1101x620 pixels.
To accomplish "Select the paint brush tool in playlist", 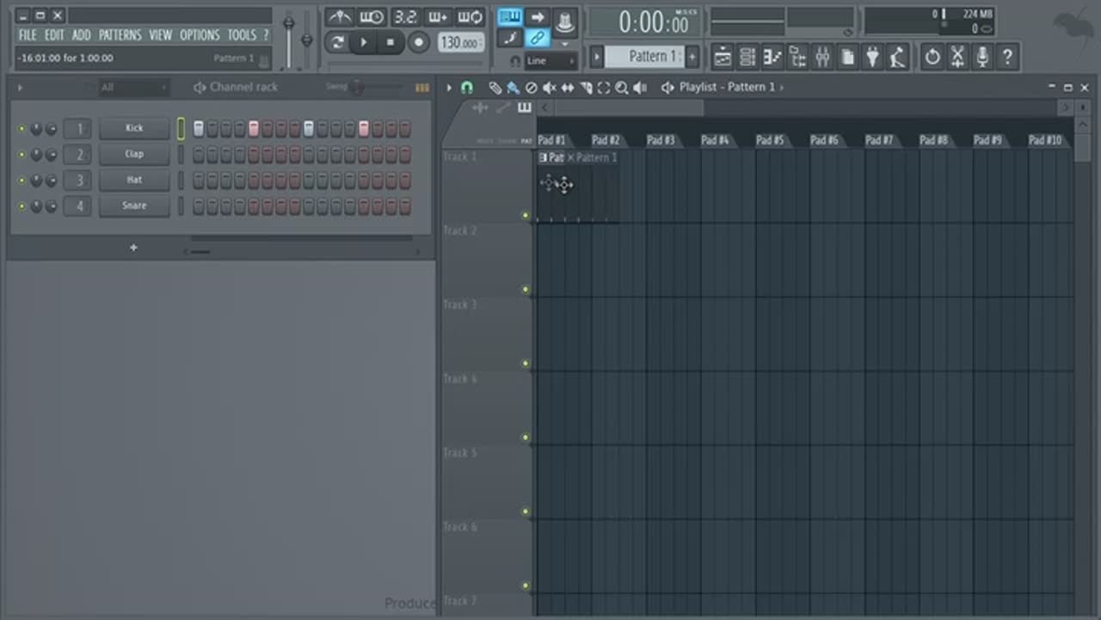I will [x=513, y=88].
